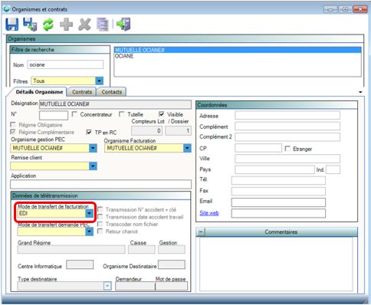Click the Save and validate icon
This screenshot has height=305, width=371.
(x=30, y=25)
